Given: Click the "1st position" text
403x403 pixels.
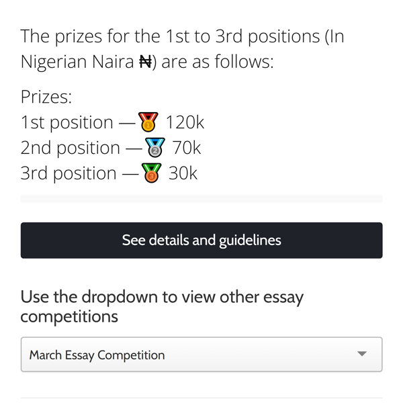Looking at the screenshot, I should 67,122.
